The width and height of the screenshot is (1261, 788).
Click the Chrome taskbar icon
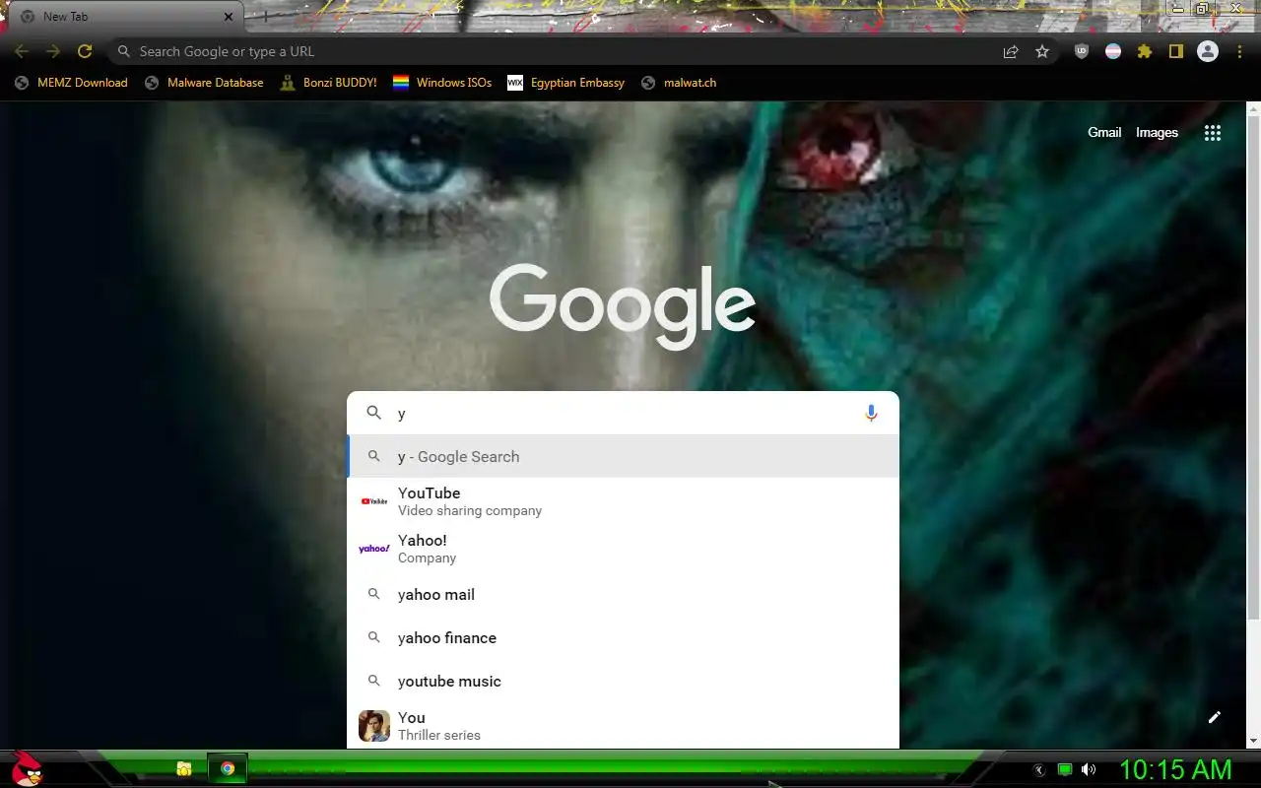click(x=228, y=768)
